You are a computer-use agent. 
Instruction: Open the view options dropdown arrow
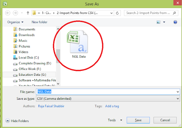pos(164,22)
